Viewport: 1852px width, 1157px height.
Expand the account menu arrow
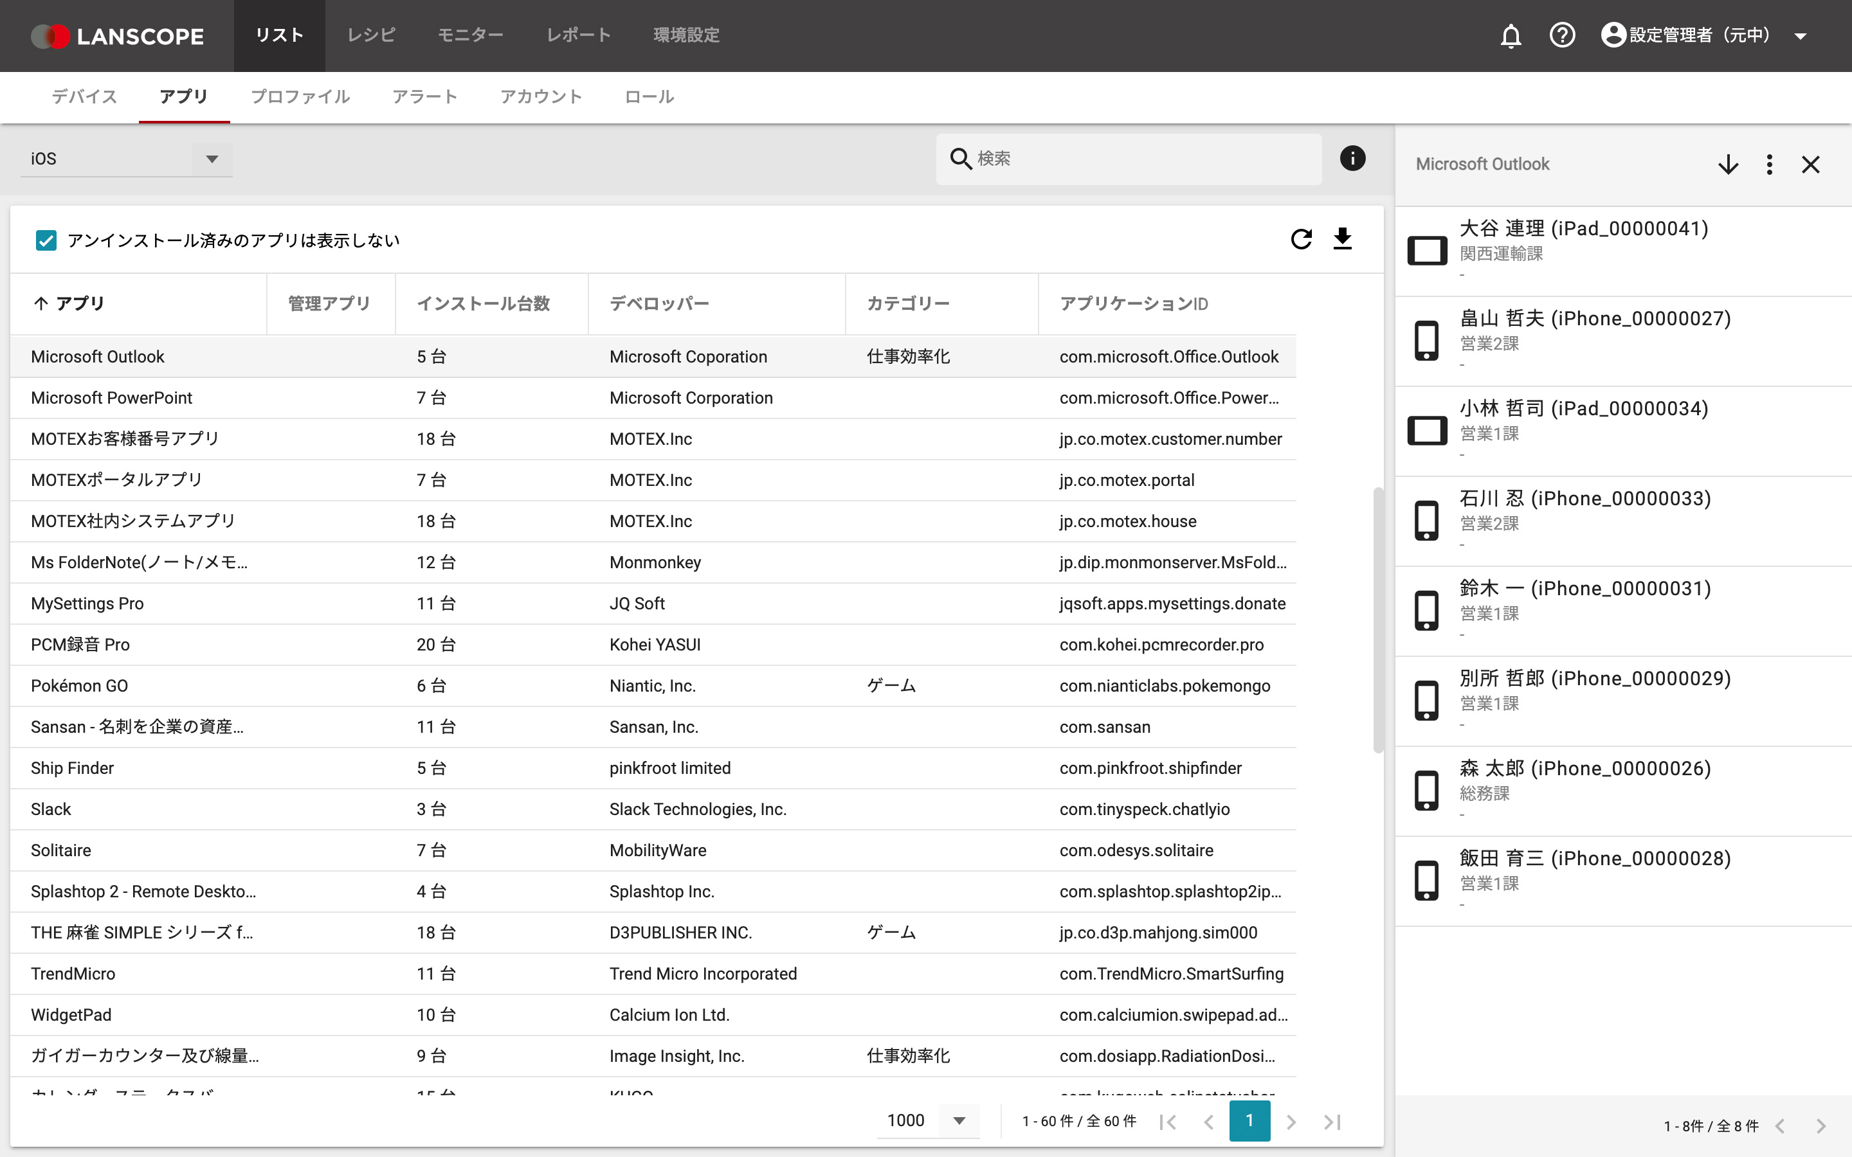click(1801, 35)
